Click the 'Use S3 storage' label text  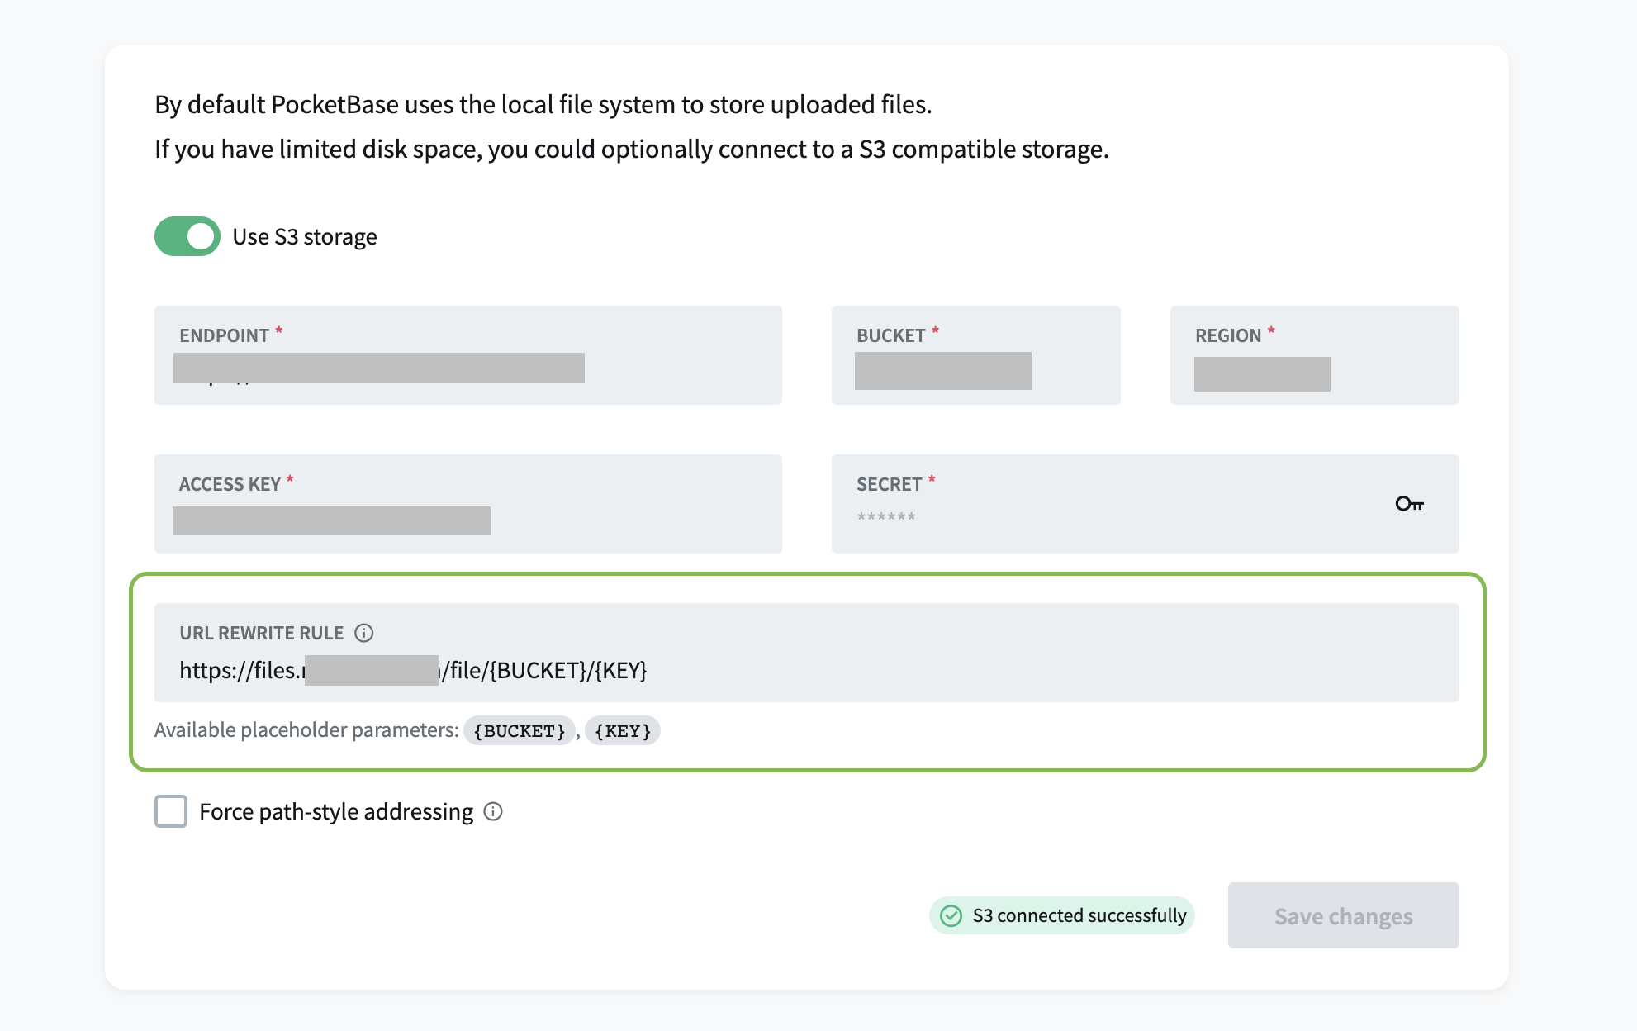(305, 237)
